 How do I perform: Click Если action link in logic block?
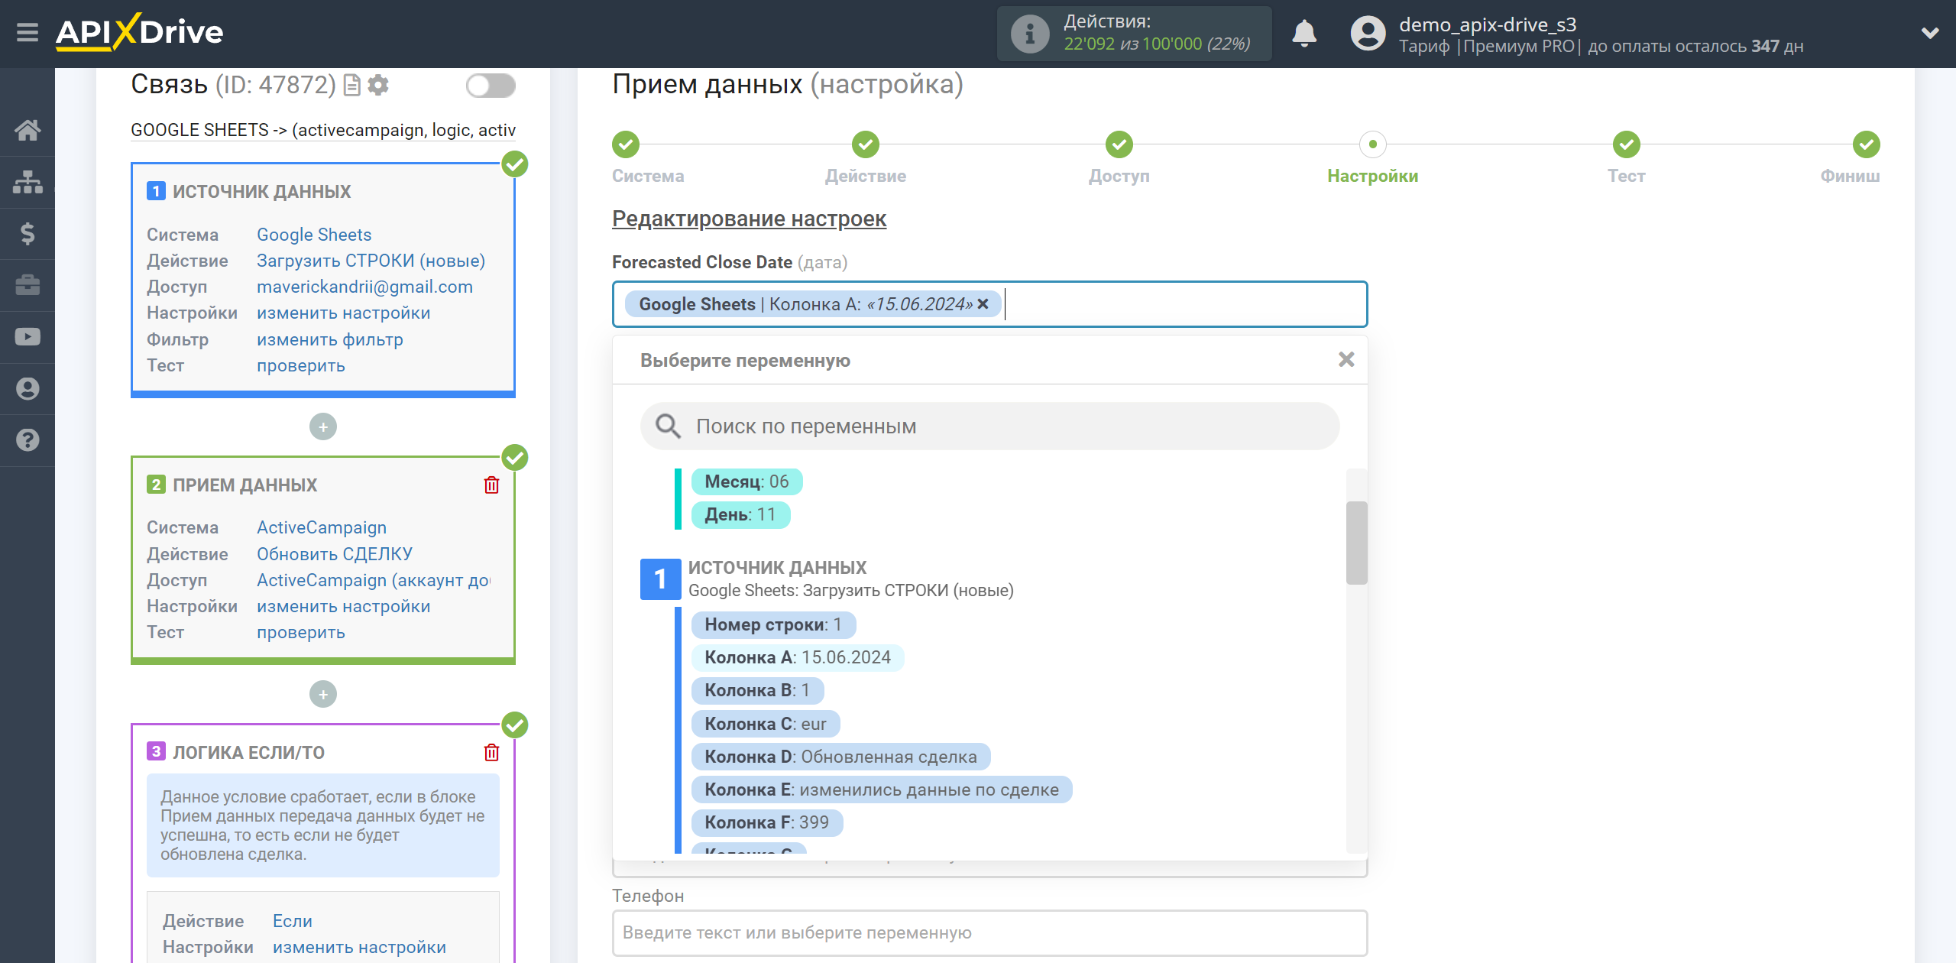293,921
